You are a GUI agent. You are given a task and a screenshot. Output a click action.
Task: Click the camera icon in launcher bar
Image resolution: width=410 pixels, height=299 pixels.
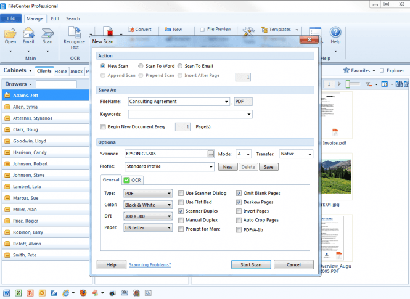point(112,293)
